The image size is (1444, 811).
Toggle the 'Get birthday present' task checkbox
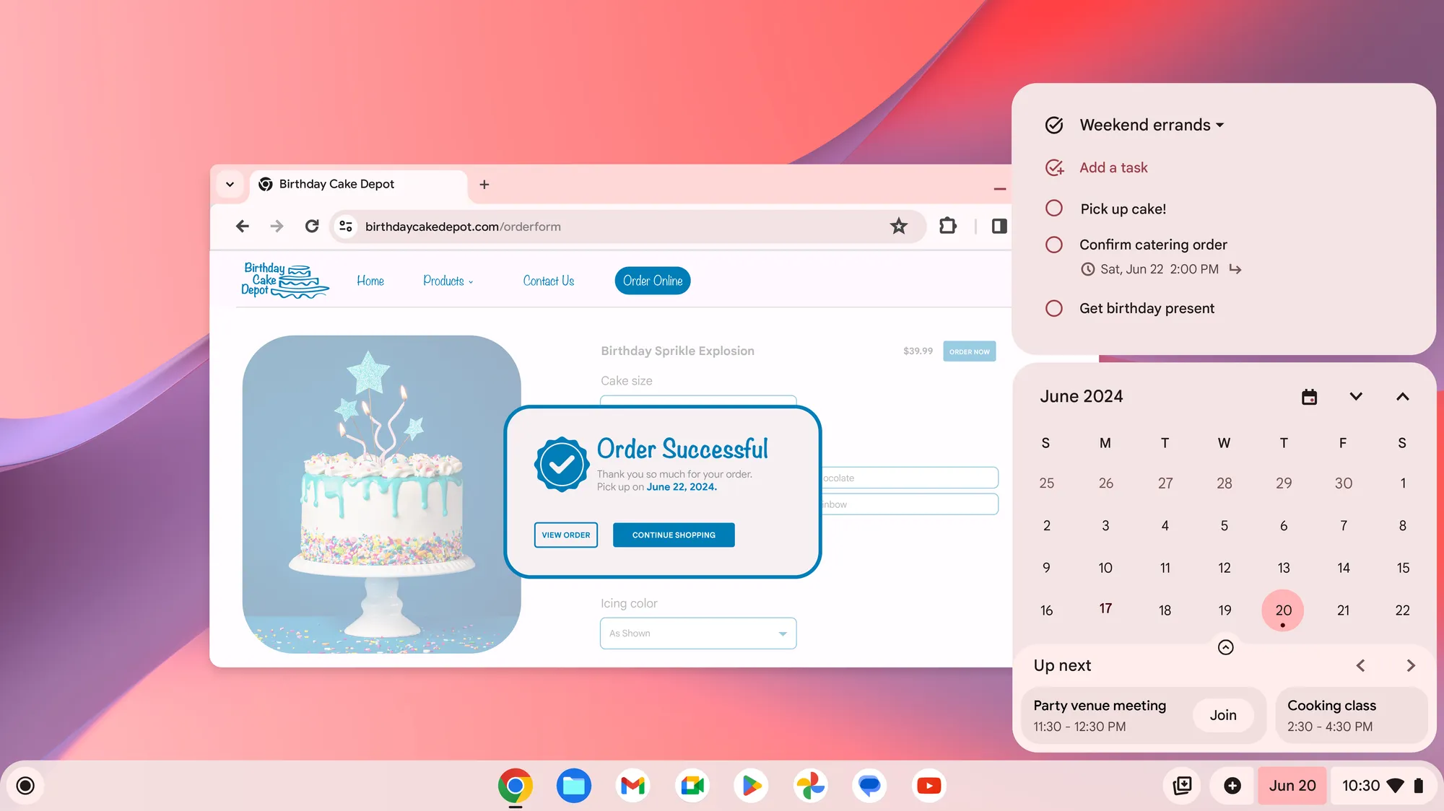pos(1053,307)
